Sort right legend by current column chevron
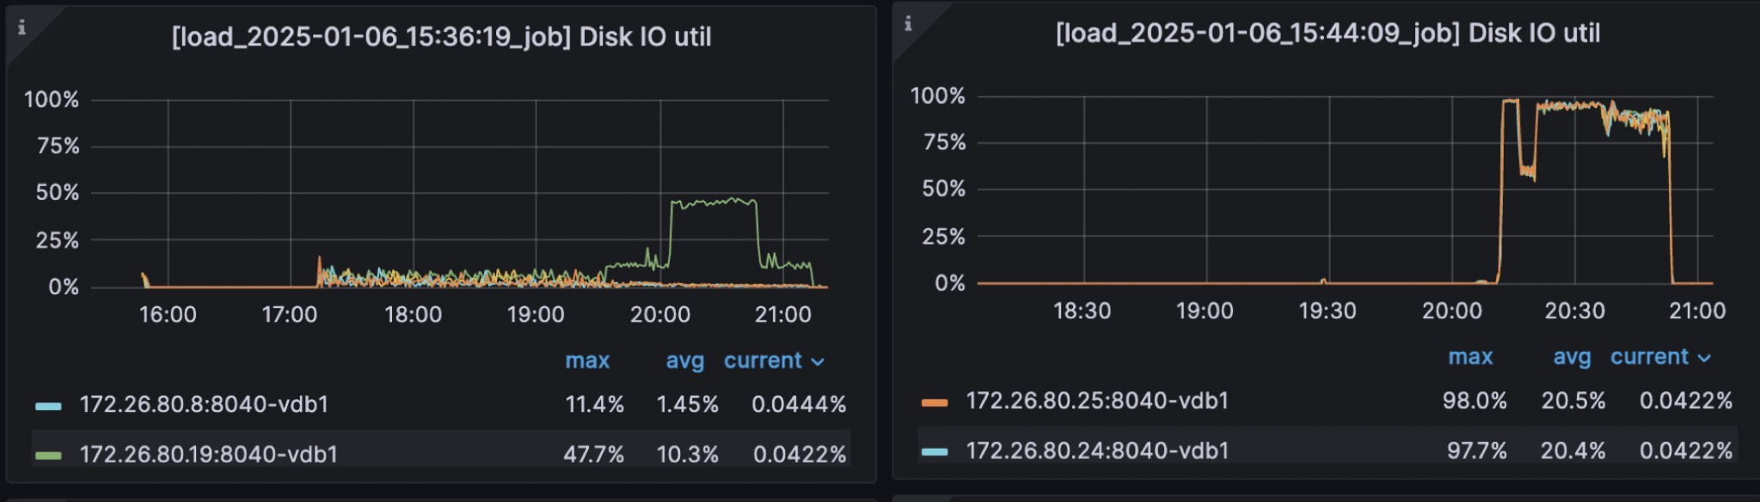 coord(1704,358)
